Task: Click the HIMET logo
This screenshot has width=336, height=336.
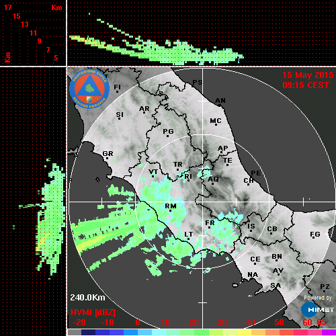Action: coord(318,310)
